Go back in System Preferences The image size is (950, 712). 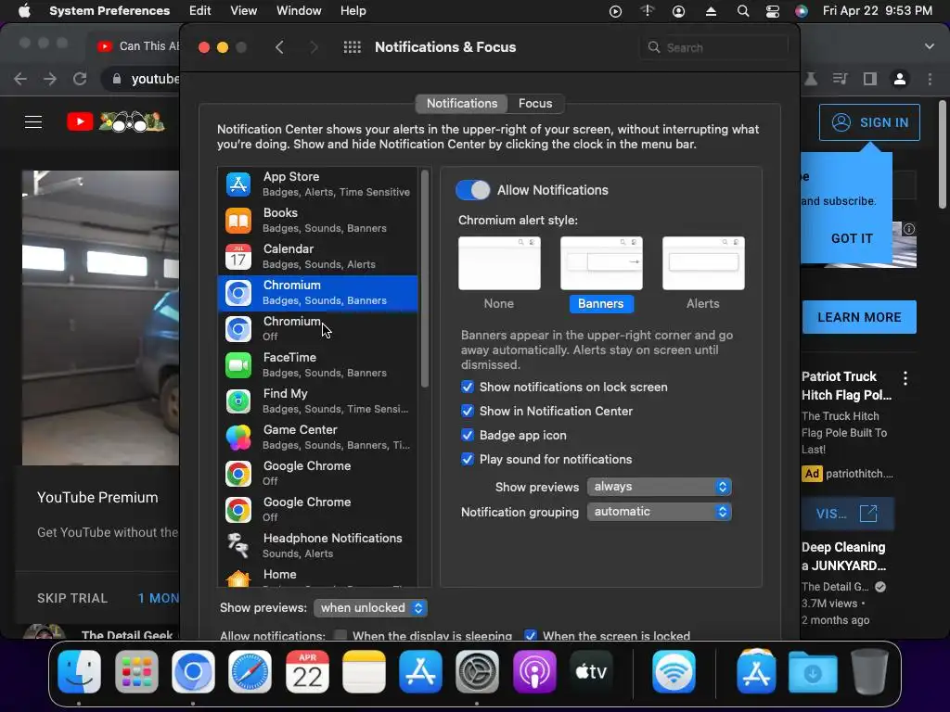tap(279, 47)
